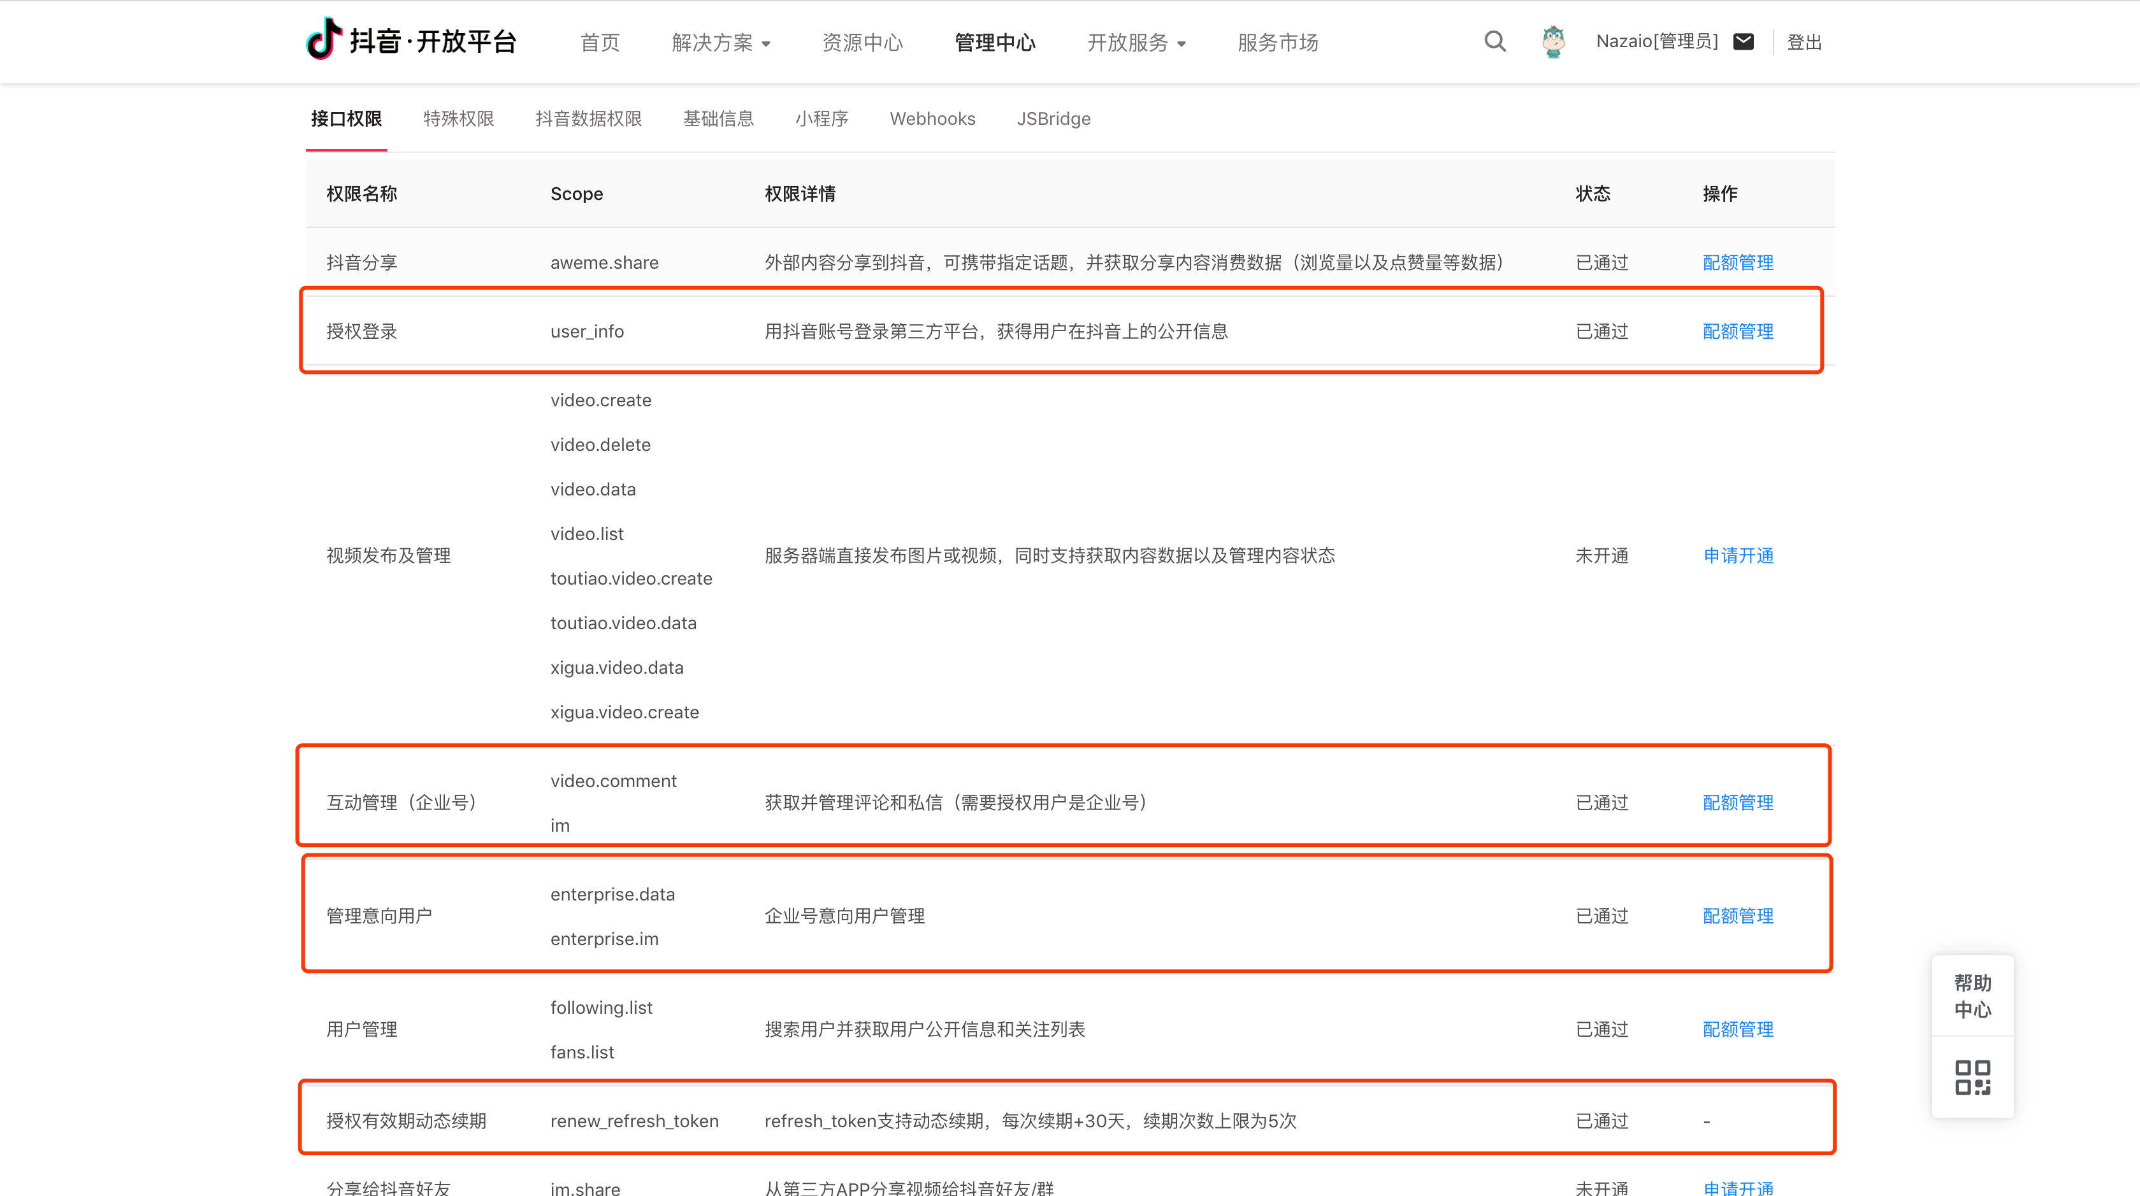Switch to the 抖音数据权限 tab

click(x=588, y=118)
